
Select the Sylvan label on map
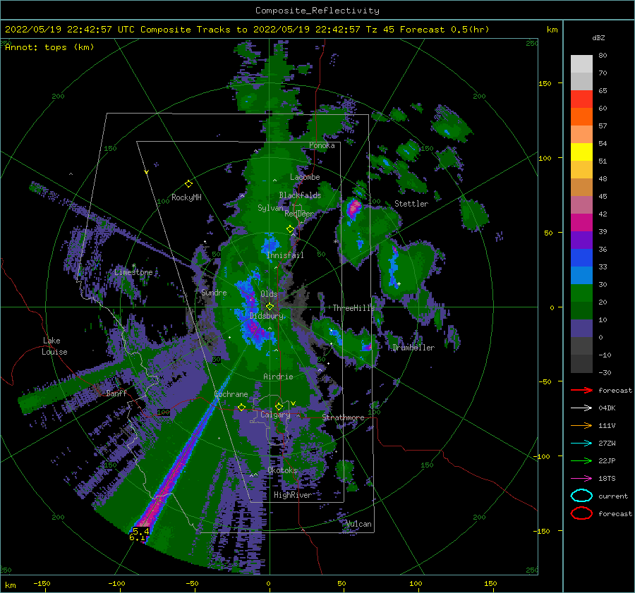tap(270, 208)
